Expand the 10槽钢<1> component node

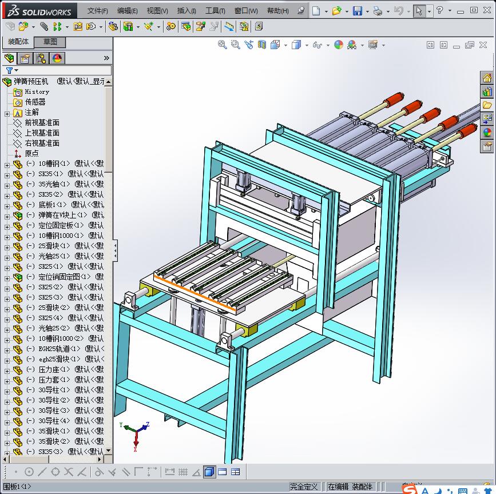(7, 164)
